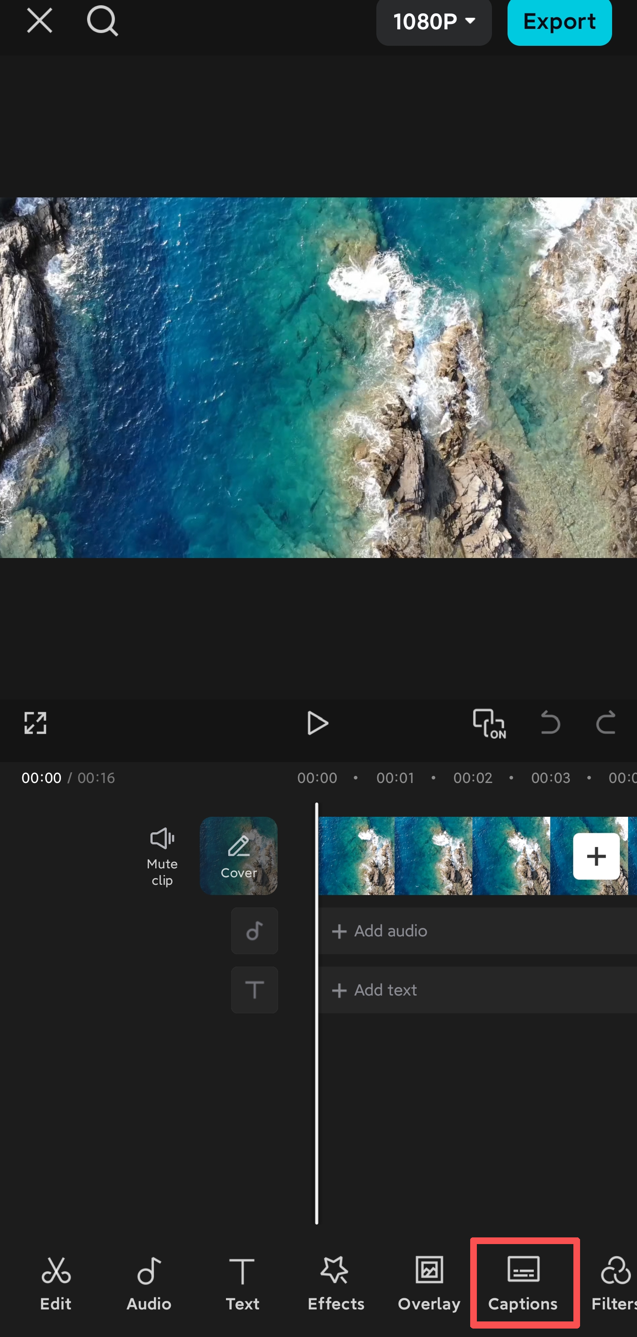Open the Captions tool
637x1337 pixels.
click(x=523, y=1284)
